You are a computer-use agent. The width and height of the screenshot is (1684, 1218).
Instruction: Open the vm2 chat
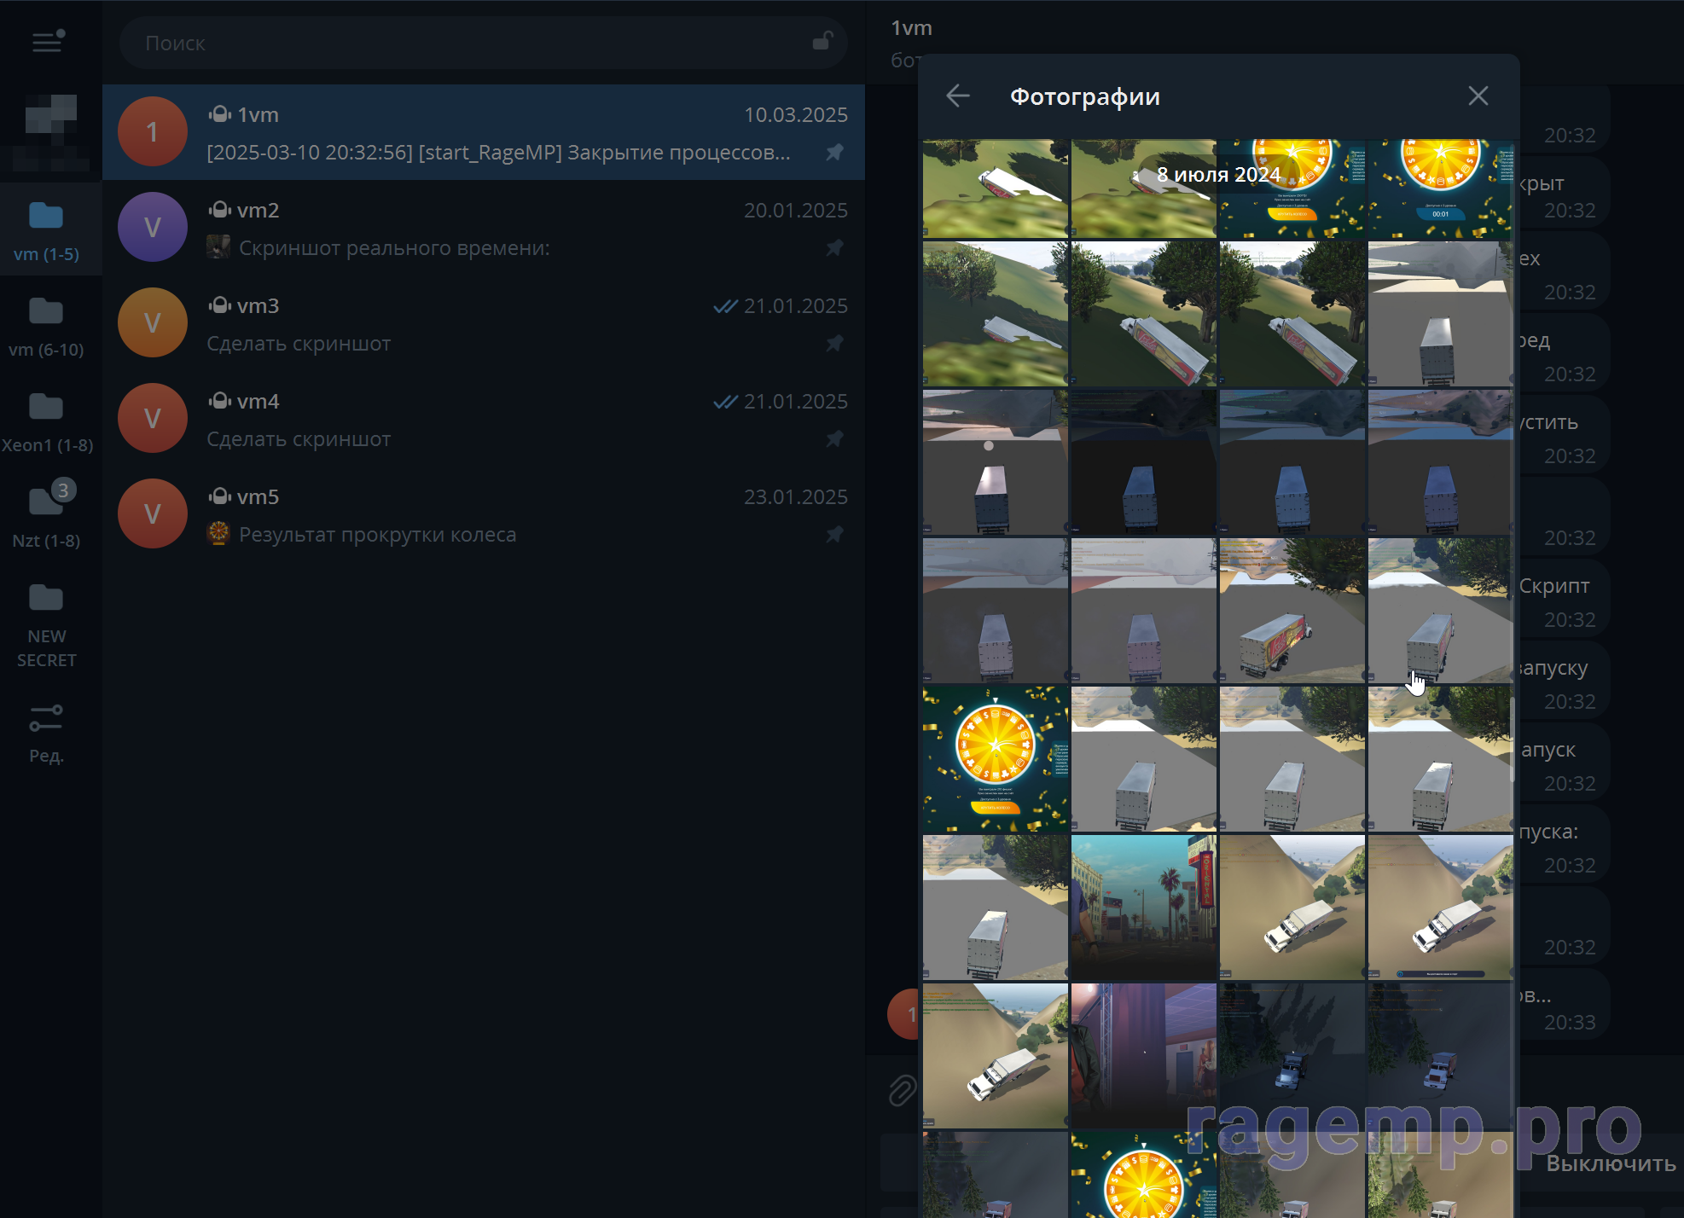pos(484,228)
